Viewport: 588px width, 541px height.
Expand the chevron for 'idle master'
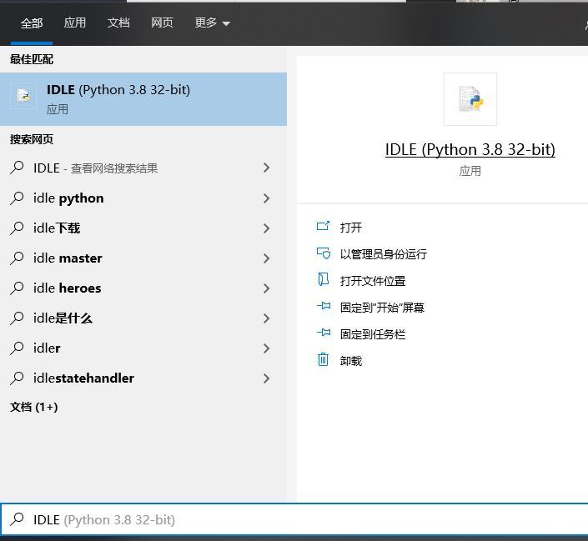coord(266,258)
